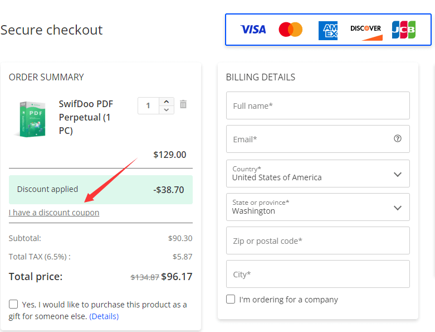Delete item with the trash icon
The width and height of the screenshot is (435, 332).
(x=183, y=104)
